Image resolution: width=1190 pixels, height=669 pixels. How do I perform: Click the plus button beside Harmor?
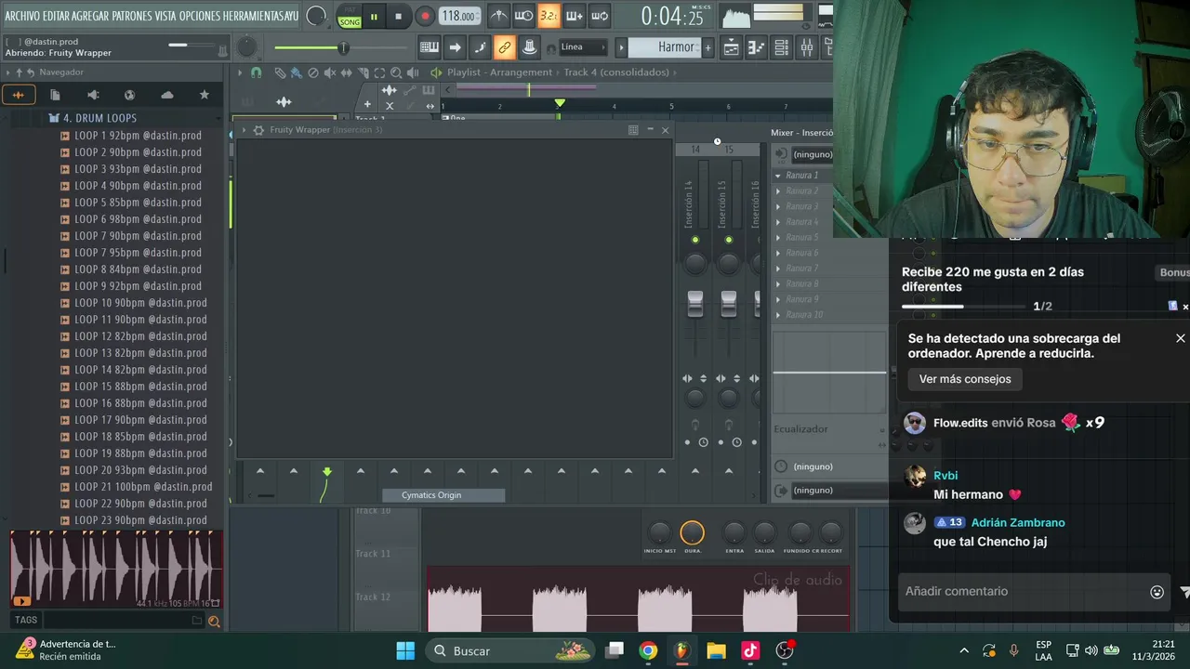(707, 47)
